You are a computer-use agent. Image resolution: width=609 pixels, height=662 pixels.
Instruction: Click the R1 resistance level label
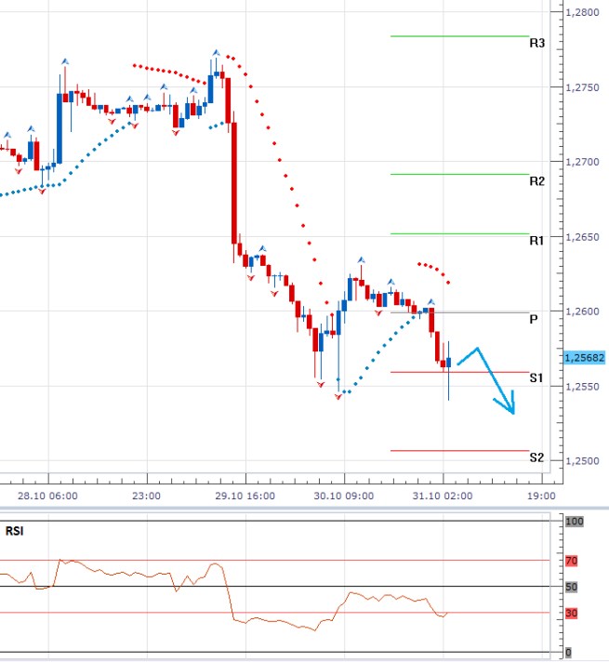pos(536,241)
